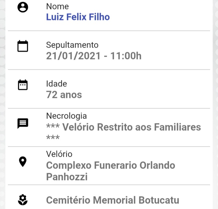Click the Sepultamento field label
Viewport: 218px width, 209px height.
[72, 45]
